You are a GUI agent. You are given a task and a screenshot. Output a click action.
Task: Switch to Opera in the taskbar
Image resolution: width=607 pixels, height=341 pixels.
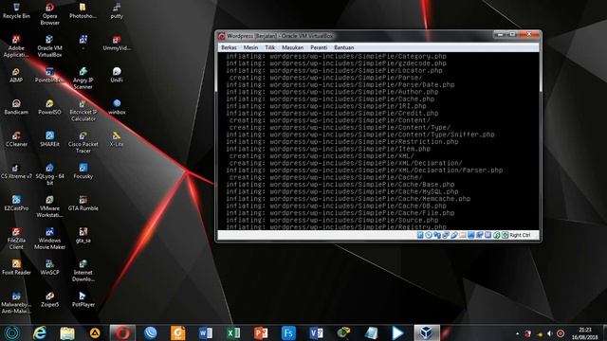coord(122,332)
